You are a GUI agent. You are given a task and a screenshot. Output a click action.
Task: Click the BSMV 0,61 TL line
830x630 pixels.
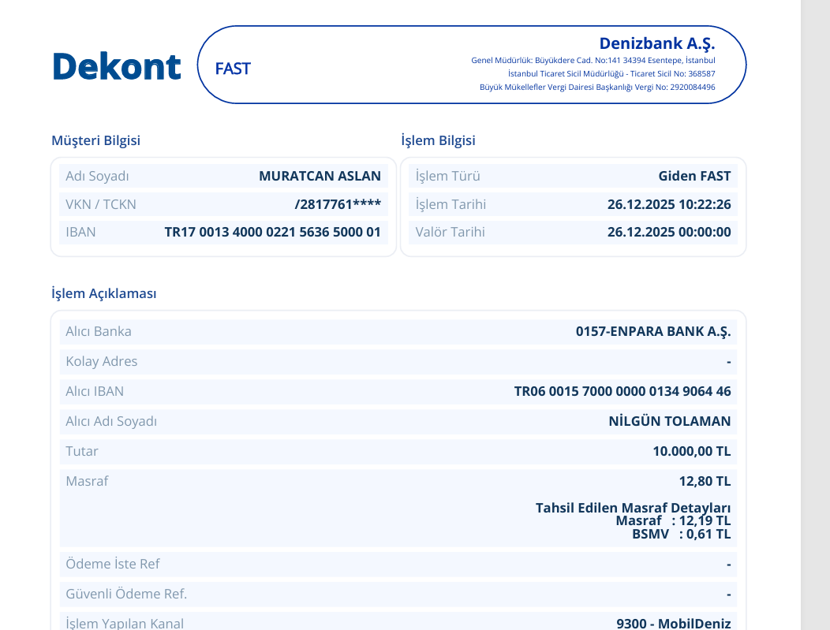tap(681, 535)
